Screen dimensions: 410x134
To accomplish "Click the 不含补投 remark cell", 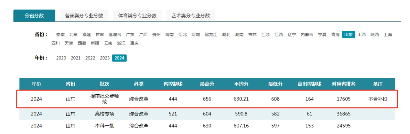I will click(378, 99).
